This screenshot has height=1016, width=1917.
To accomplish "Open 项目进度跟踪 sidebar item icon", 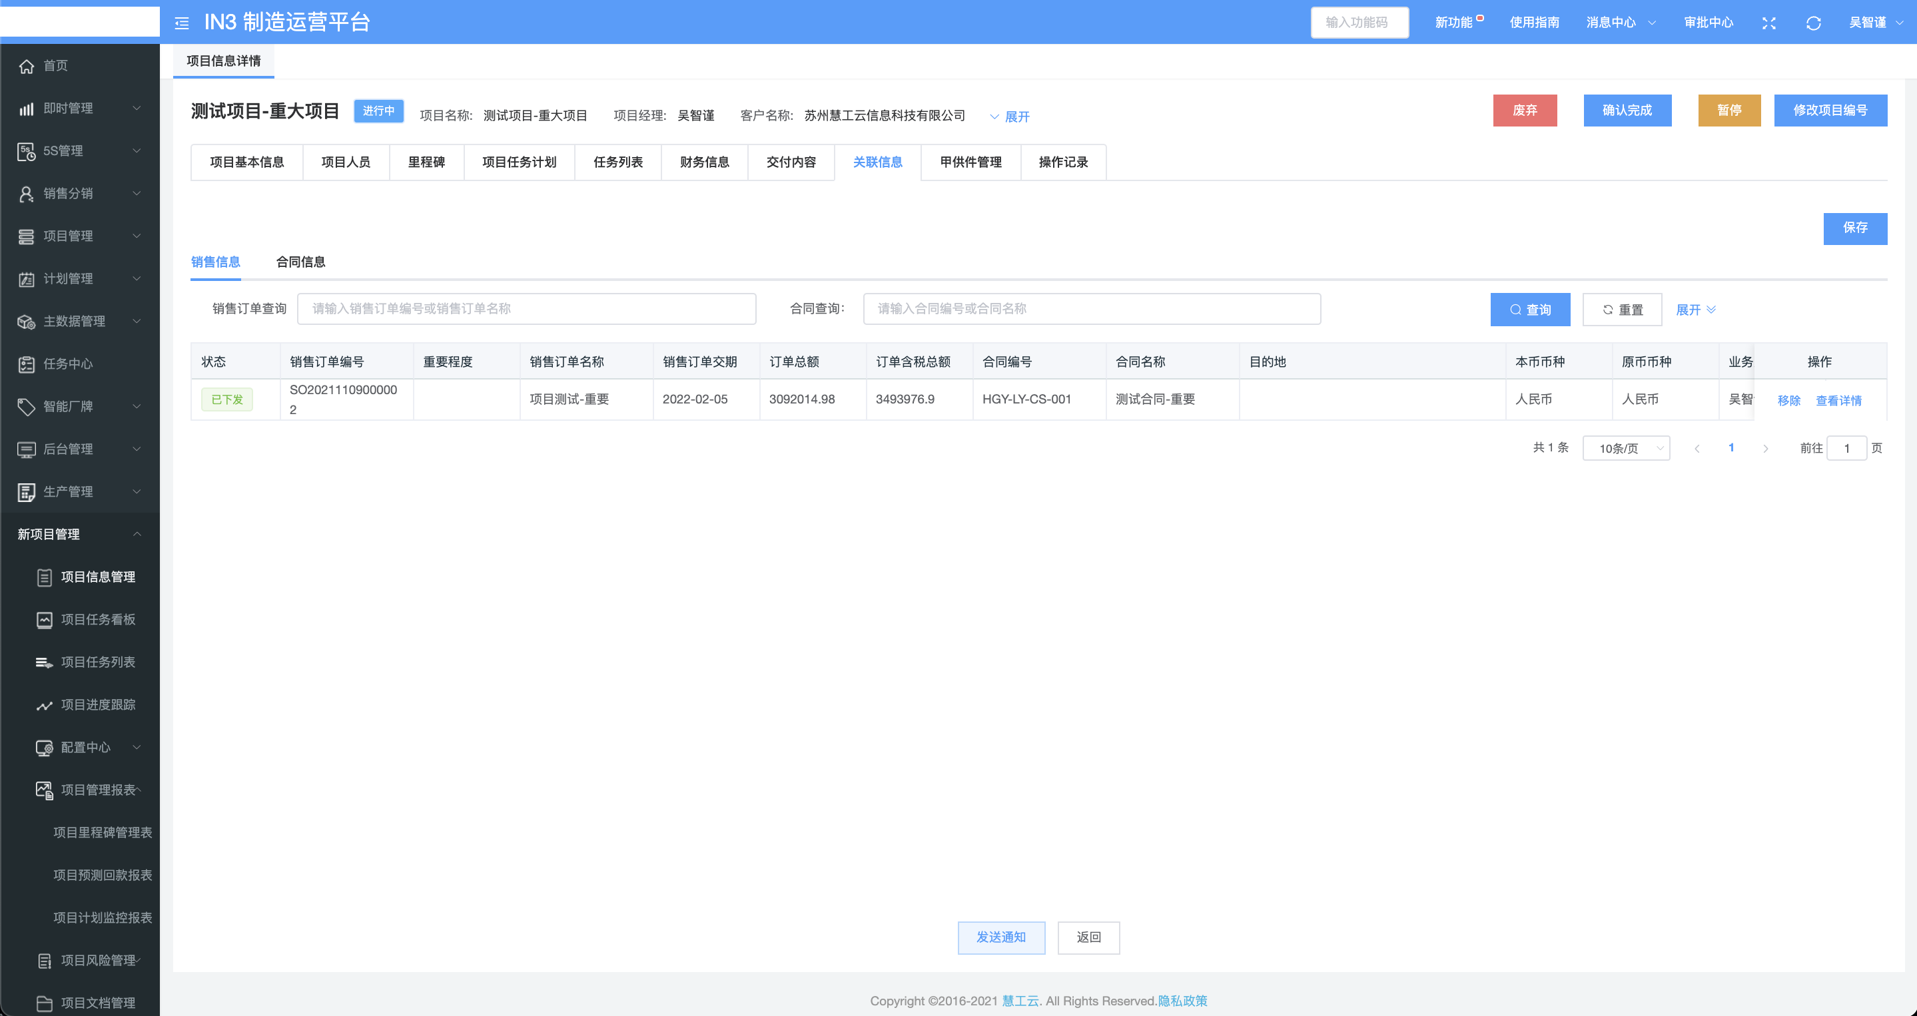I will tap(45, 705).
